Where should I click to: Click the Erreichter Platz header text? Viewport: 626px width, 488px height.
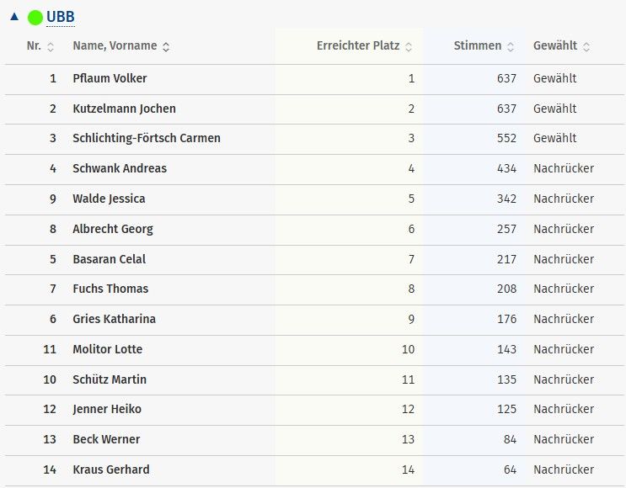(x=358, y=46)
